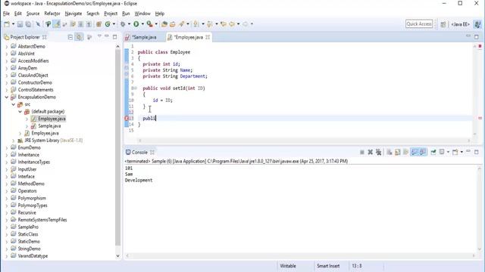This screenshot has height=272, width=485.
Task: Switch to the Sample.java editor tab
Action: [x=145, y=37]
